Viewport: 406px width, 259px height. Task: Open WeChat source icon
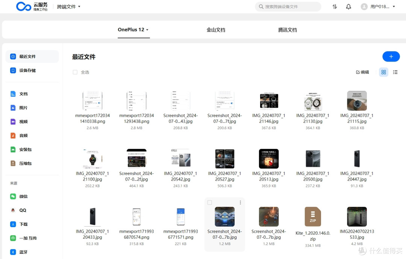(13, 196)
